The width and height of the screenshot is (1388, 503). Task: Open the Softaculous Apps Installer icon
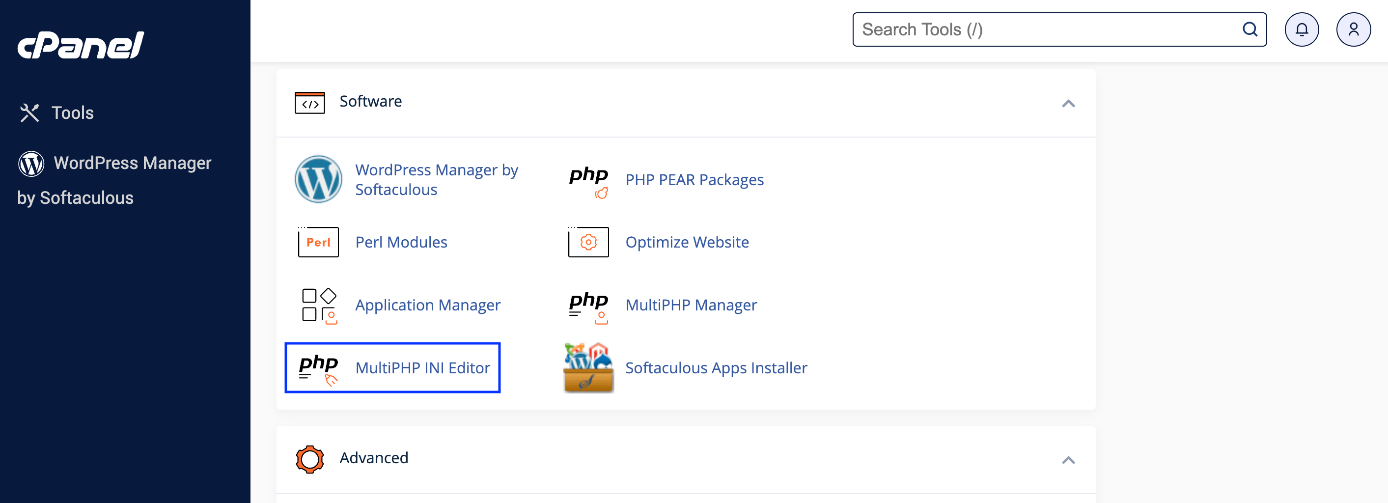588,368
